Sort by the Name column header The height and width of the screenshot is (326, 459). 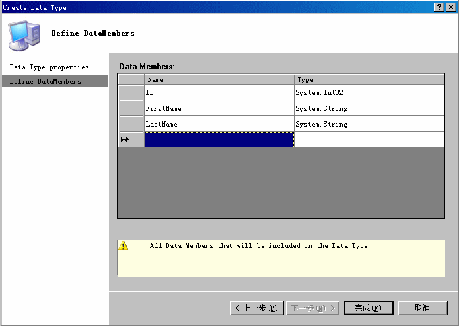[219, 79]
